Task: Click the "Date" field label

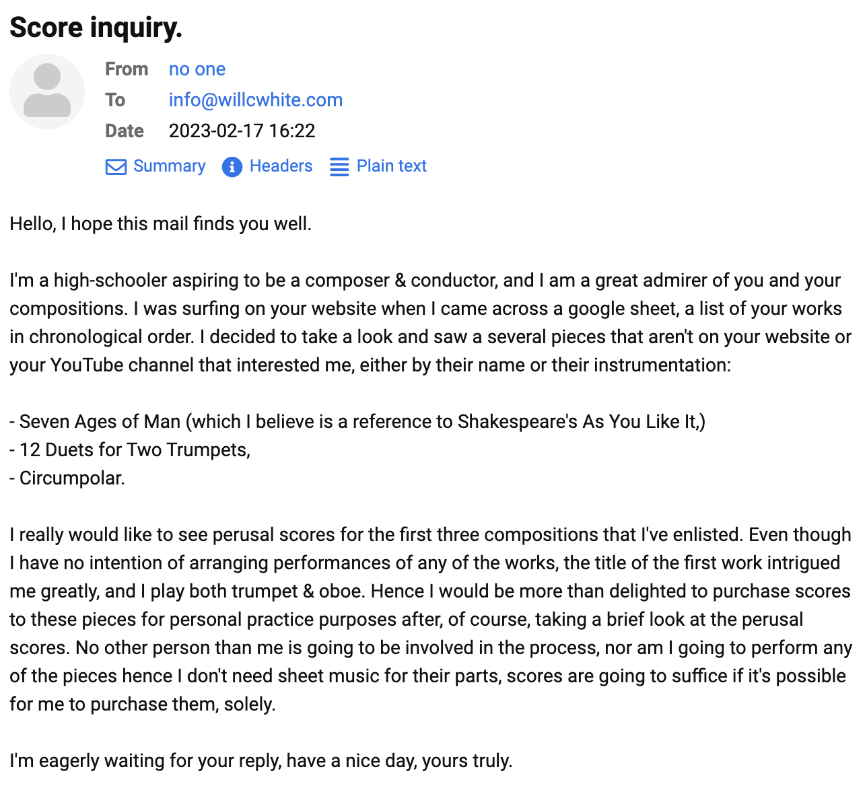Action: 125,131
